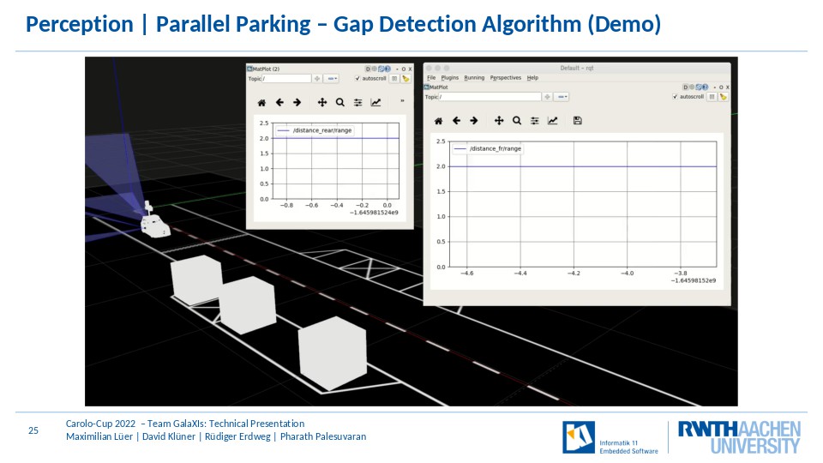Open the Plugins menu in rqt

point(450,78)
